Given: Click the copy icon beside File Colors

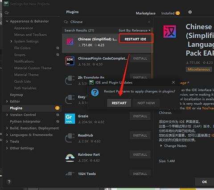Looking at the screenshot, I should click(x=58, y=48).
